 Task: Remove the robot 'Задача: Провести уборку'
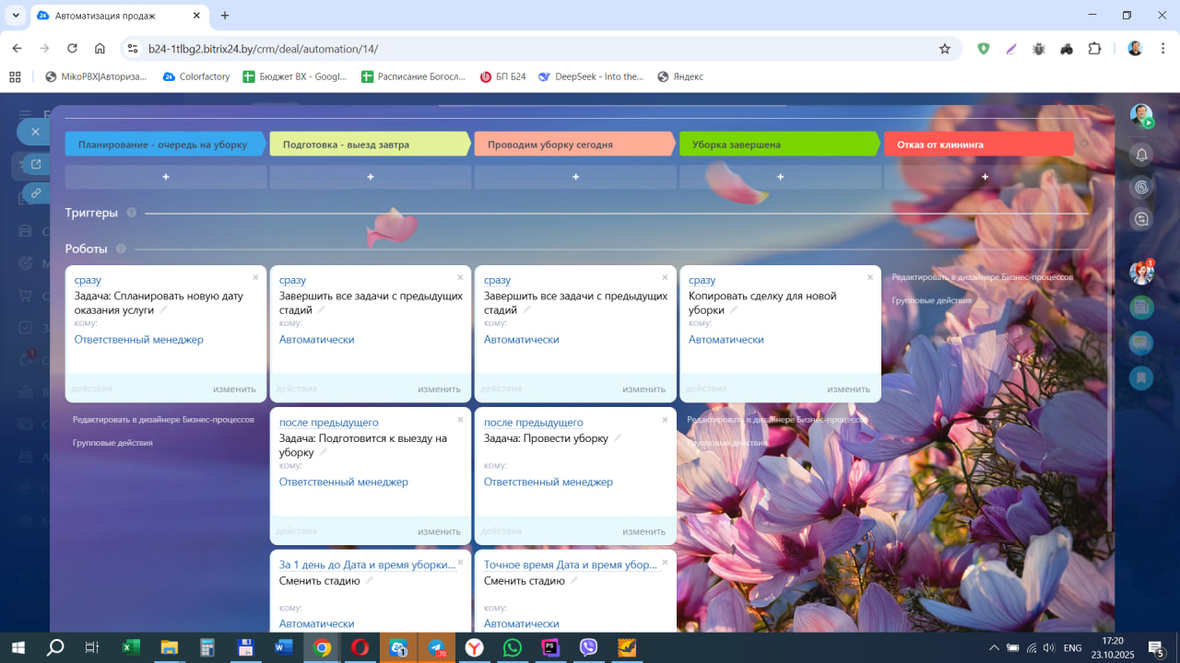coord(666,420)
